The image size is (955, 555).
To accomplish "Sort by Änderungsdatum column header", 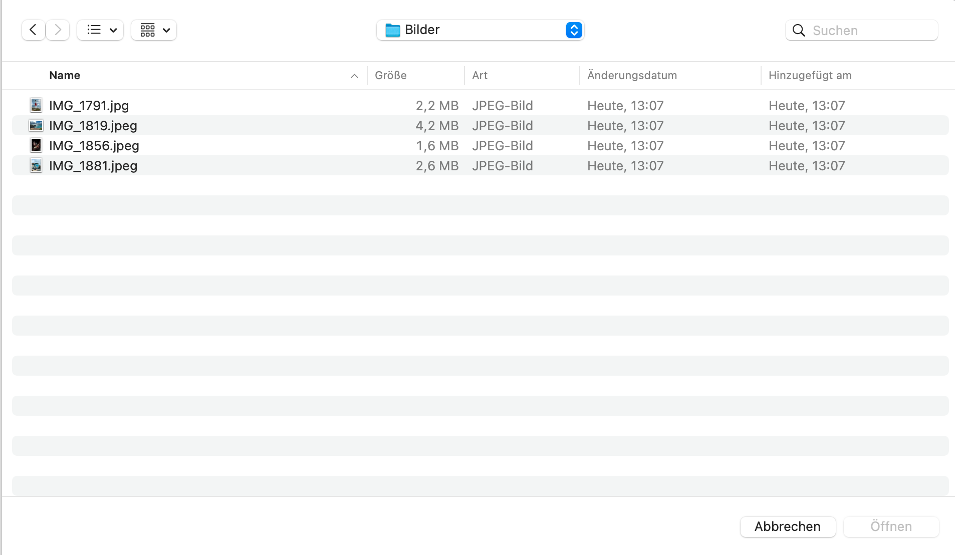I will pos(632,76).
